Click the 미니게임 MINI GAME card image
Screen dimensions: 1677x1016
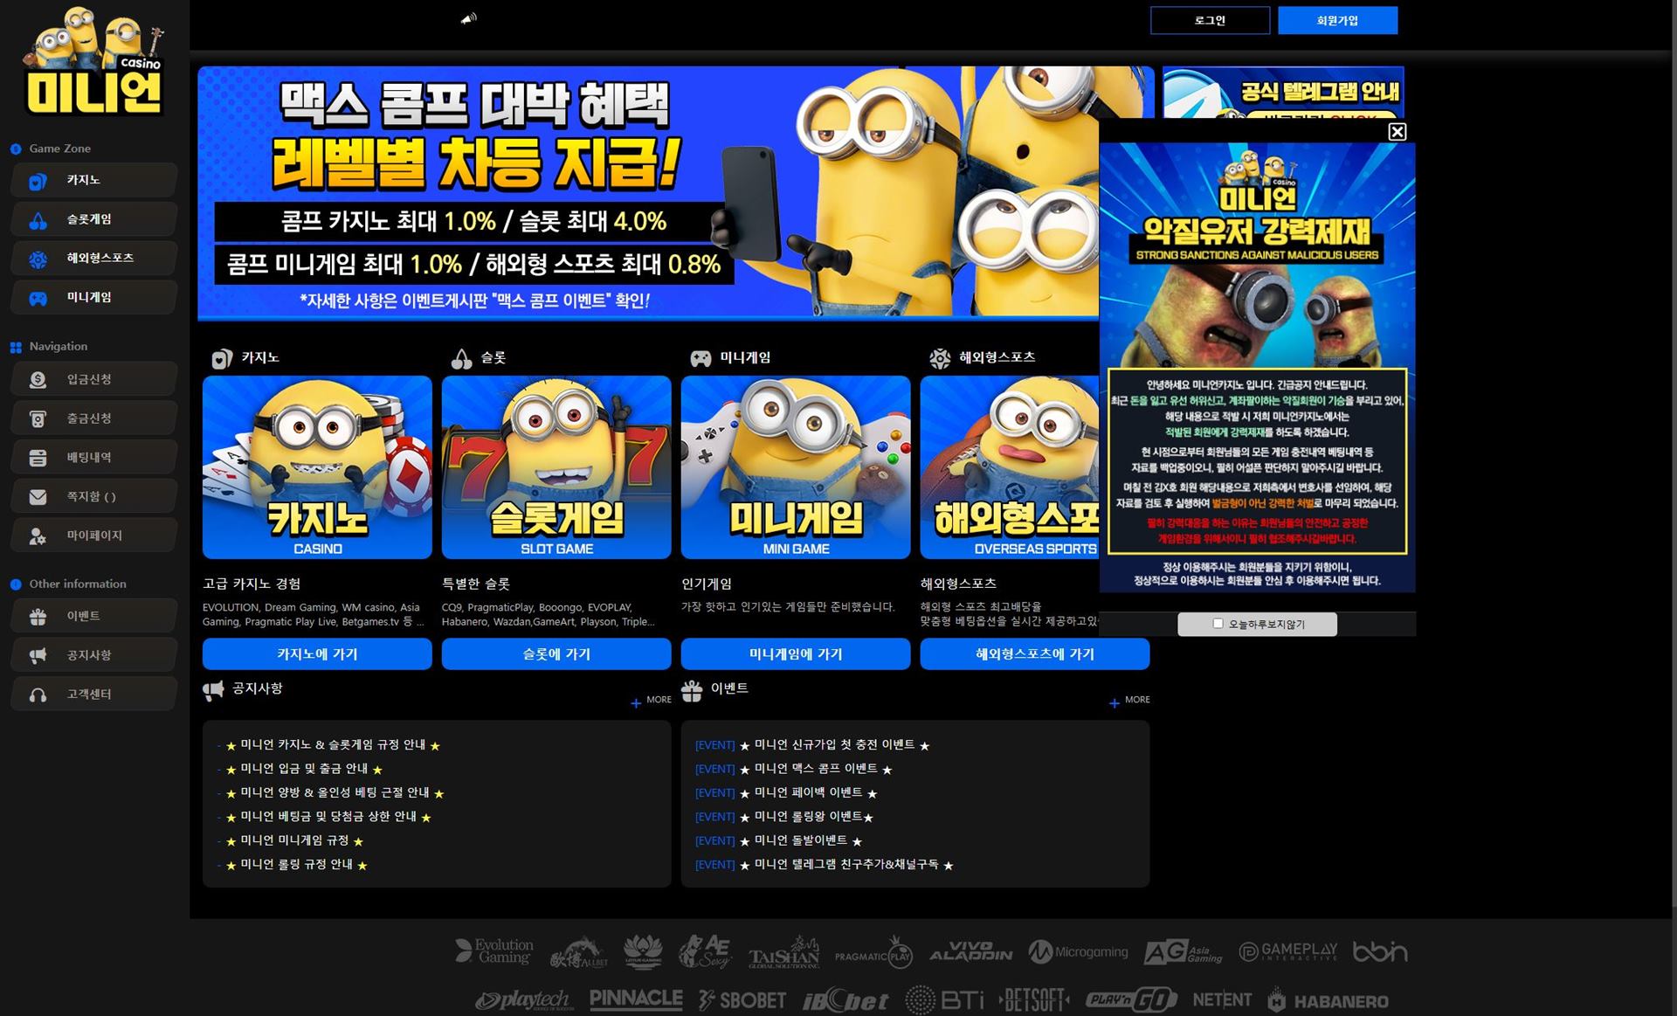[796, 467]
